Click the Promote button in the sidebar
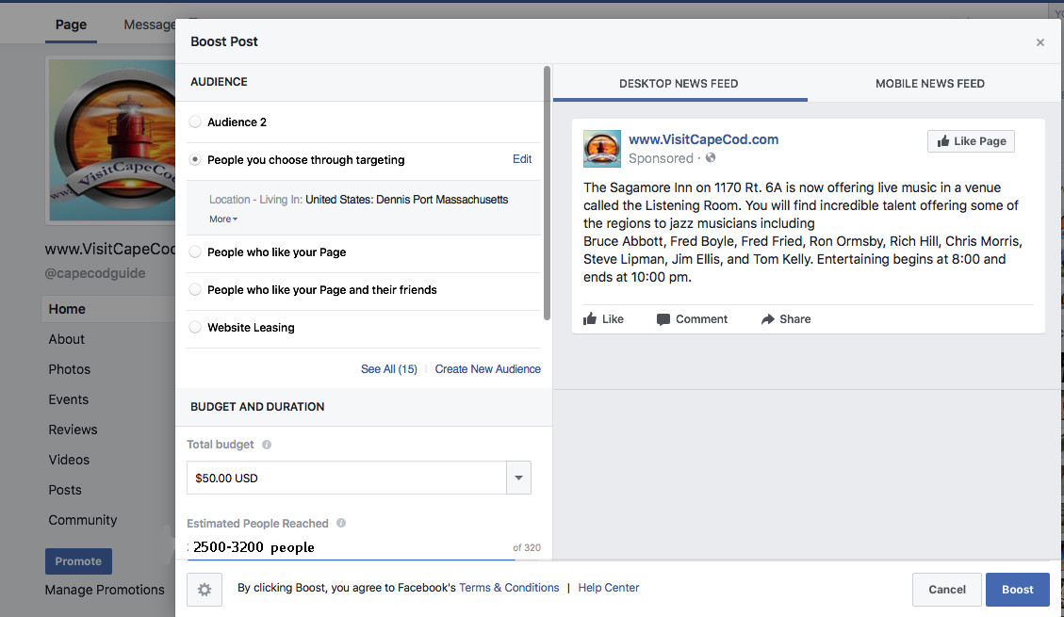The image size is (1064, 617). pyautogui.click(x=78, y=561)
